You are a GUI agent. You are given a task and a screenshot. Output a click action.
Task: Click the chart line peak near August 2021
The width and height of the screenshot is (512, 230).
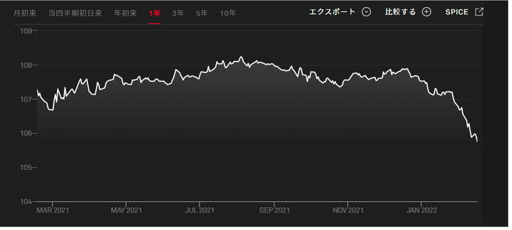point(241,57)
